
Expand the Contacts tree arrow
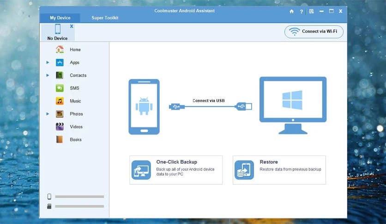[47, 75]
